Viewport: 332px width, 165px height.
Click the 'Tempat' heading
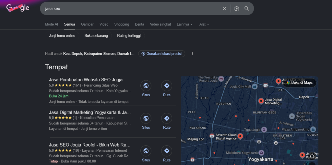coord(56,67)
